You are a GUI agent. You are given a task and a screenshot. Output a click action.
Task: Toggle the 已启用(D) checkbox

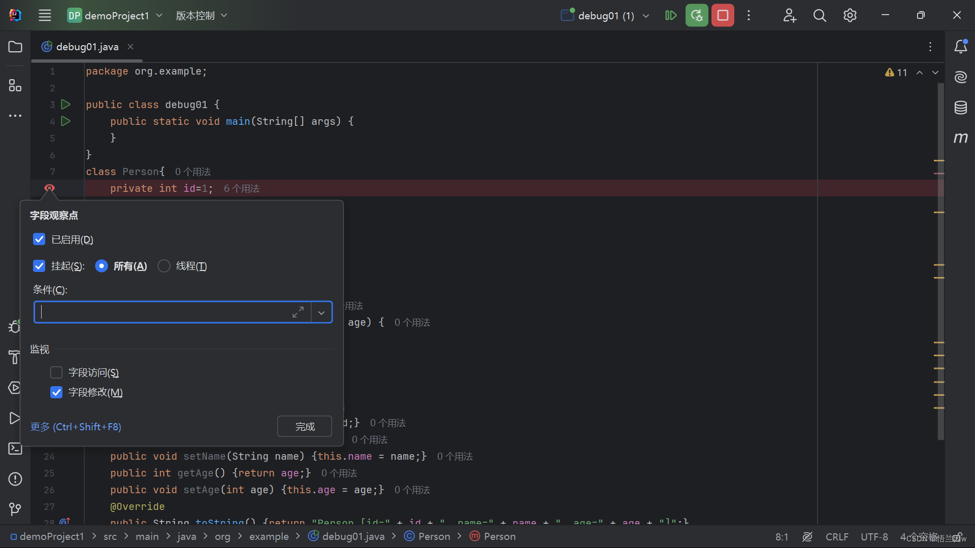pyautogui.click(x=39, y=239)
